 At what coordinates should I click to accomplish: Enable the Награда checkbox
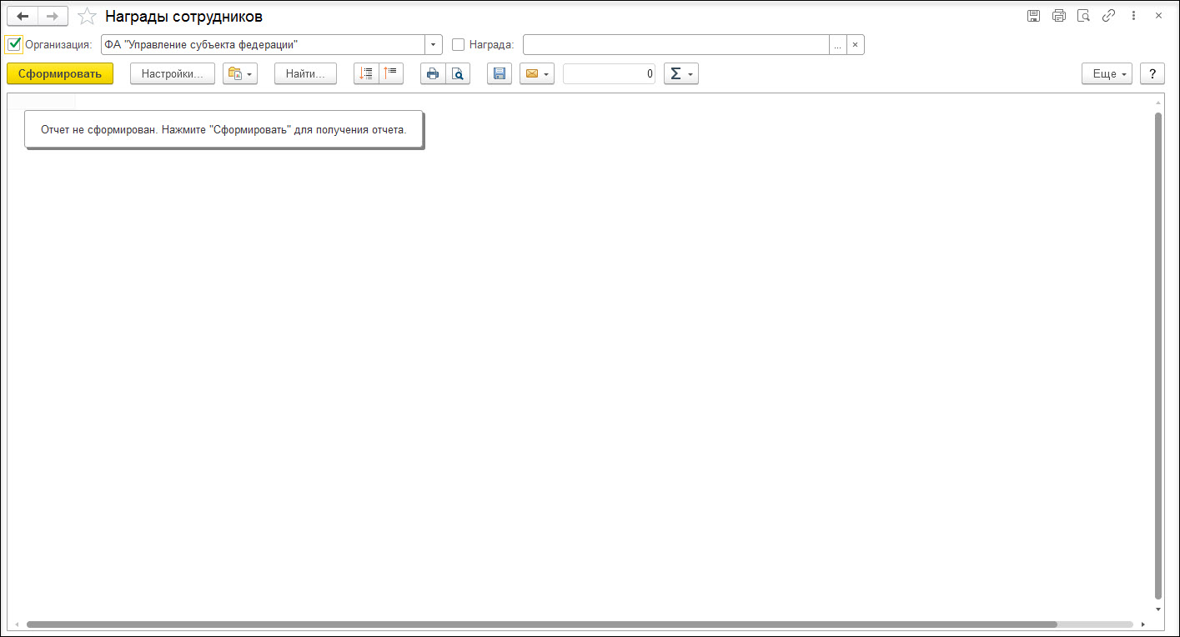point(458,44)
